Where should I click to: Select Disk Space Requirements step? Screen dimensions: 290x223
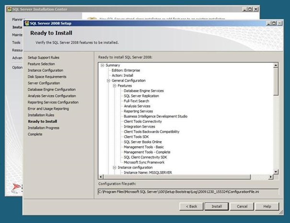coord(47,77)
